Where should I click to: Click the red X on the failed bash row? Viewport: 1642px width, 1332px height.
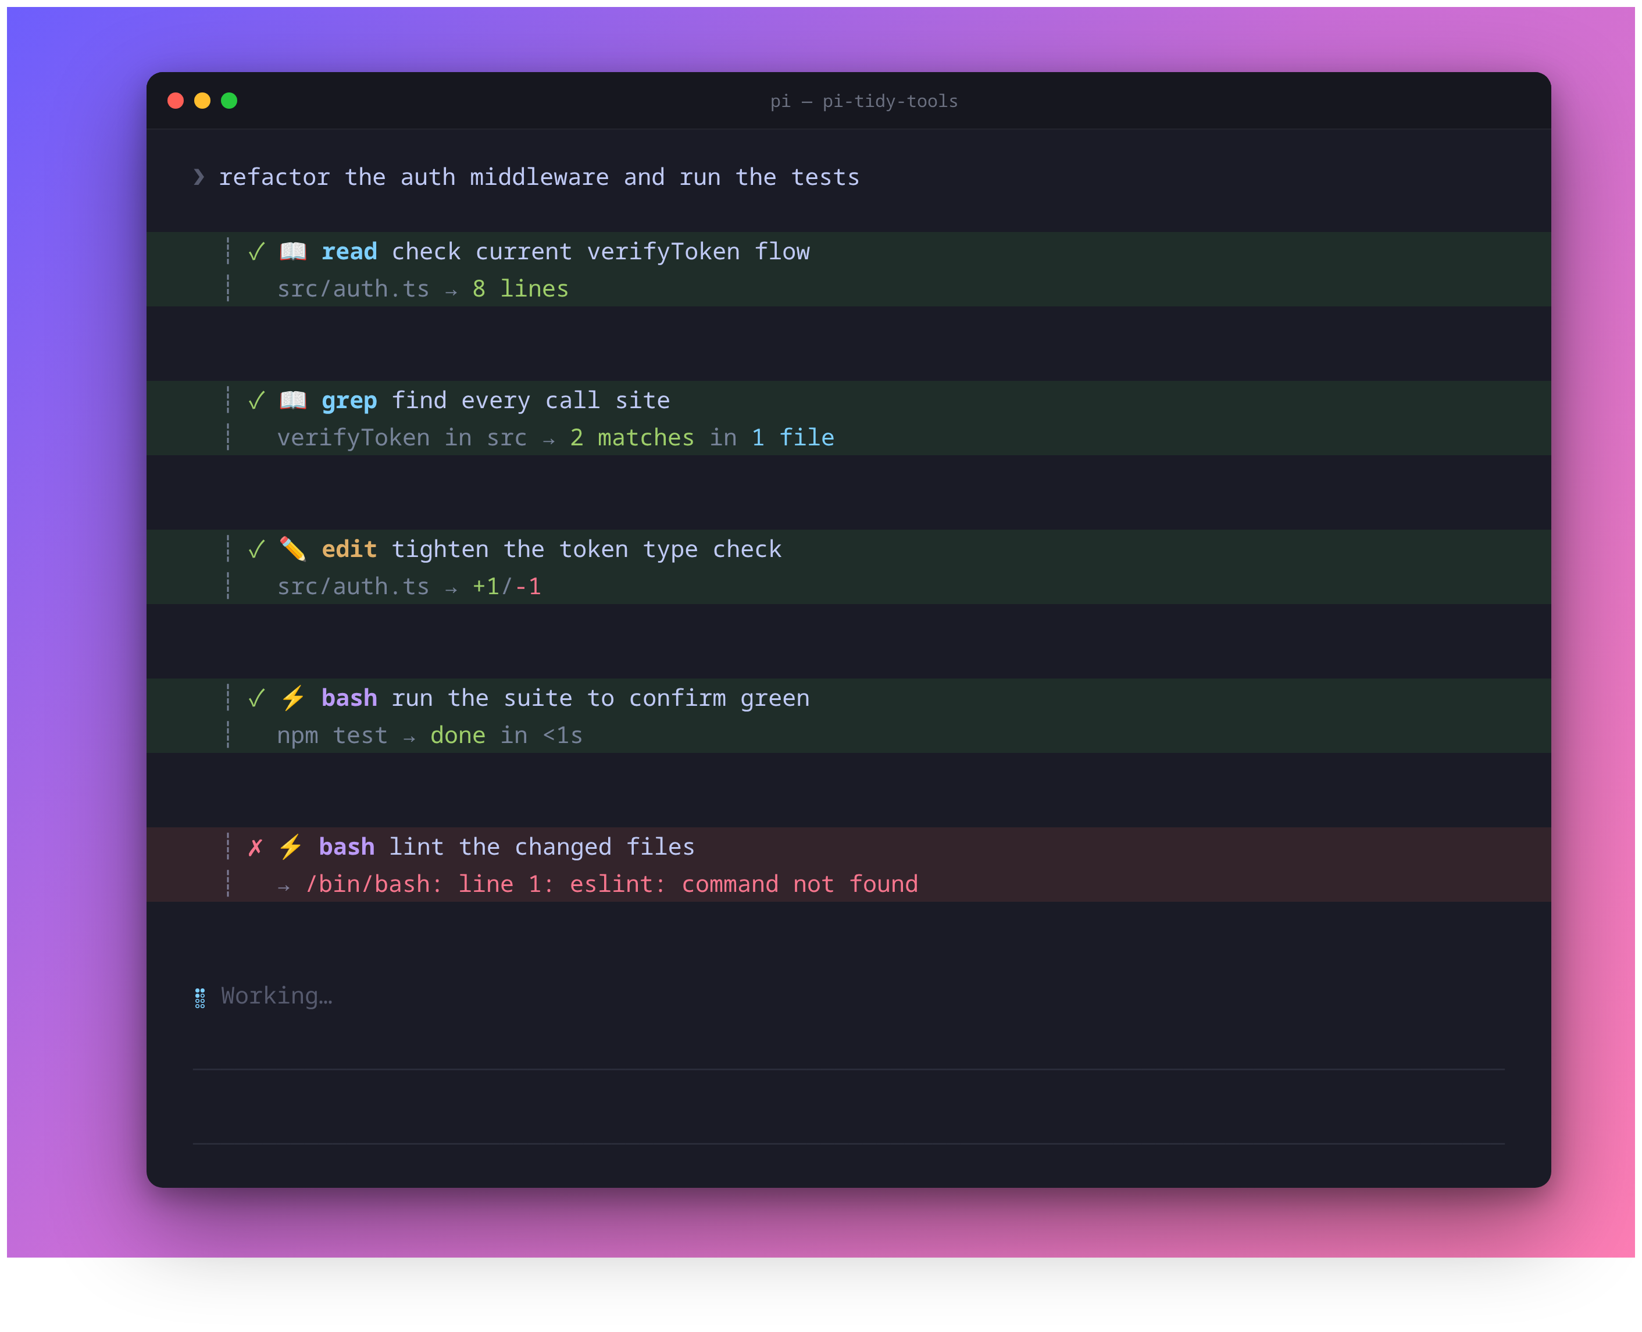(x=255, y=848)
